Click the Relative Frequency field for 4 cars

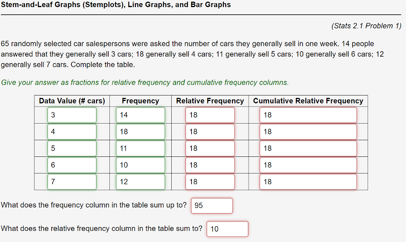(210, 131)
